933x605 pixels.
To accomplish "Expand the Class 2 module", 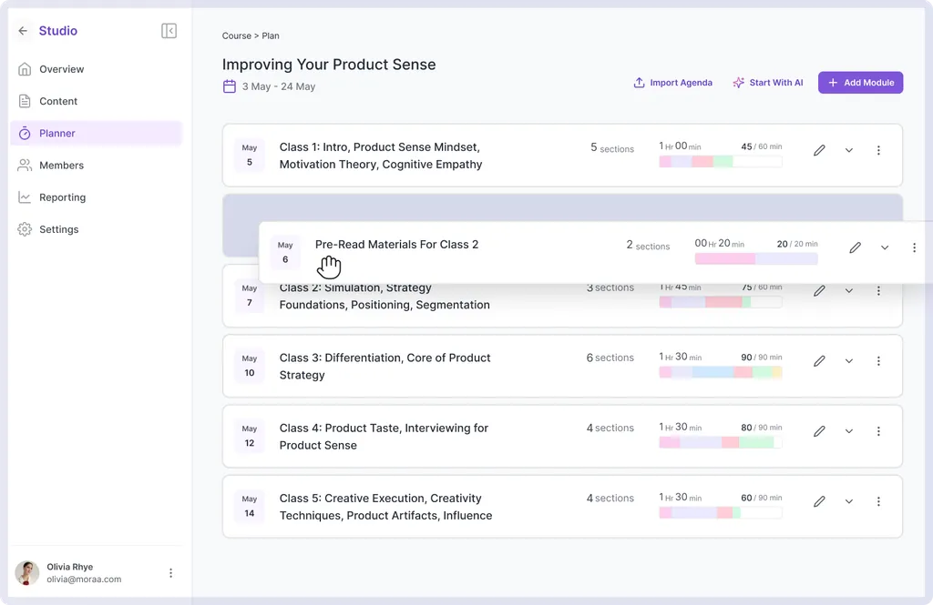I will [849, 290].
